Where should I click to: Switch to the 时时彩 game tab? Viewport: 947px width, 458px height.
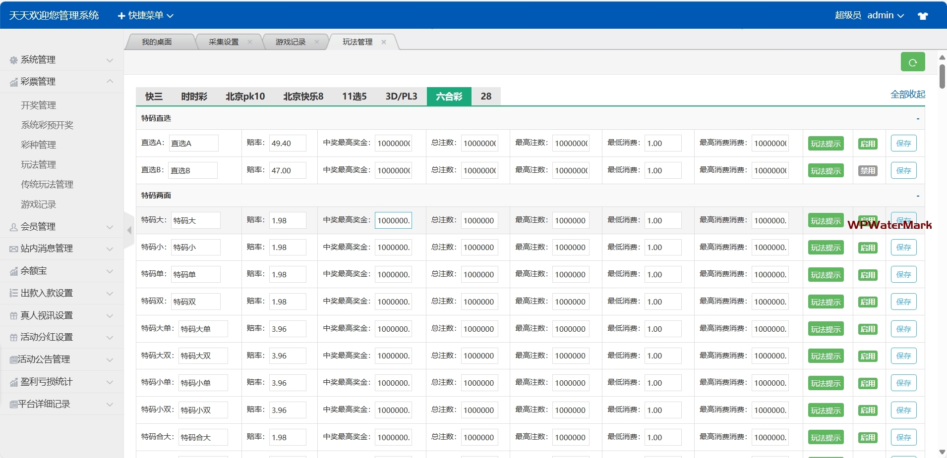pos(194,97)
